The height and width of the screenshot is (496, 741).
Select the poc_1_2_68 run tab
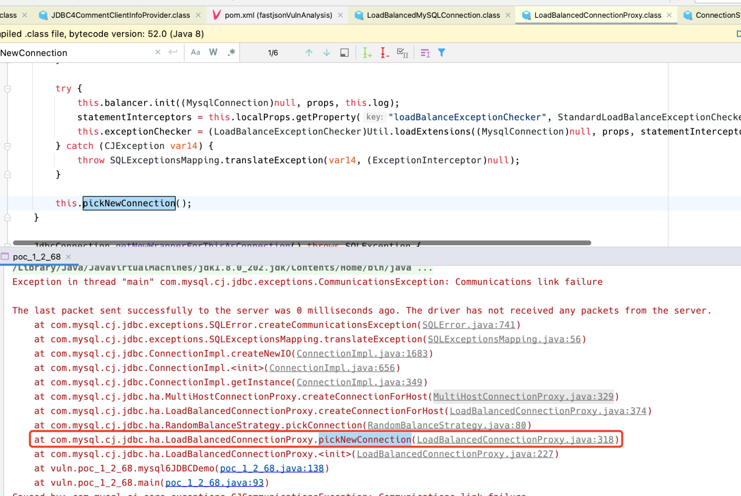point(37,257)
